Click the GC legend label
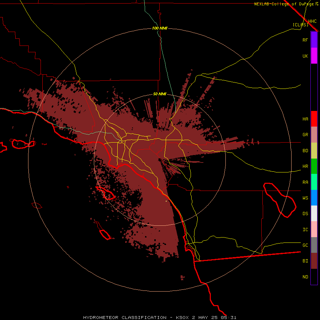Image resolution: width=320 pixels, height=320 pixels. point(305,245)
